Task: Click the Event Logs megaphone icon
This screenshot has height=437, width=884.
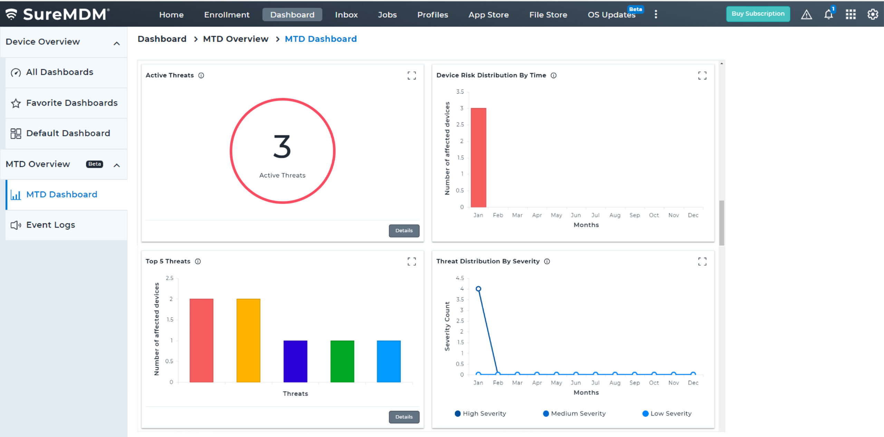Action: (16, 225)
